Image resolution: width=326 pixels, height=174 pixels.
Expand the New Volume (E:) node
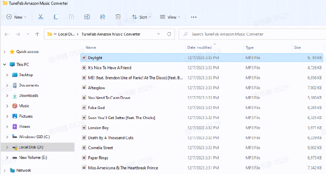(7, 158)
